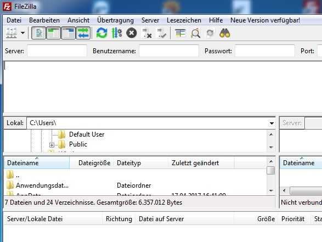Open the Site Manager icon
Image resolution: width=322 pixels, height=242 pixels.
click(12, 33)
